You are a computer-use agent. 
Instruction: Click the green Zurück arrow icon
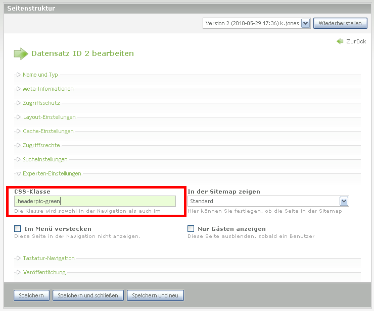[x=340, y=41]
